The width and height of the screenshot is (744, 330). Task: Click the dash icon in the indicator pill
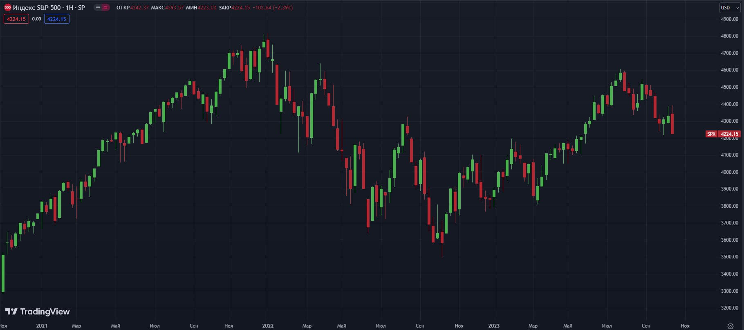(x=98, y=7)
